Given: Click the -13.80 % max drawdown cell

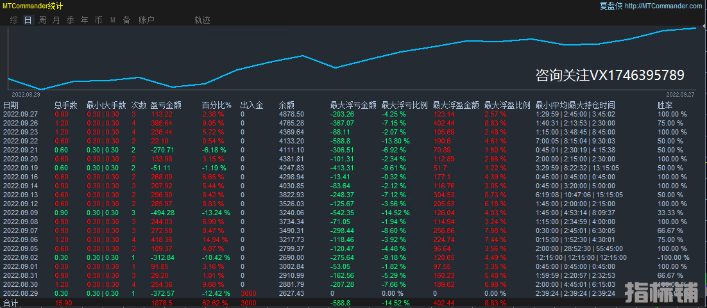Looking at the screenshot, I should click(x=395, y=141).
